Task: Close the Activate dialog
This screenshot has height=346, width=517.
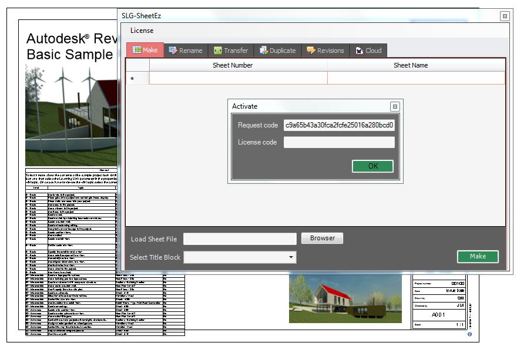Action: click(395, 106)
